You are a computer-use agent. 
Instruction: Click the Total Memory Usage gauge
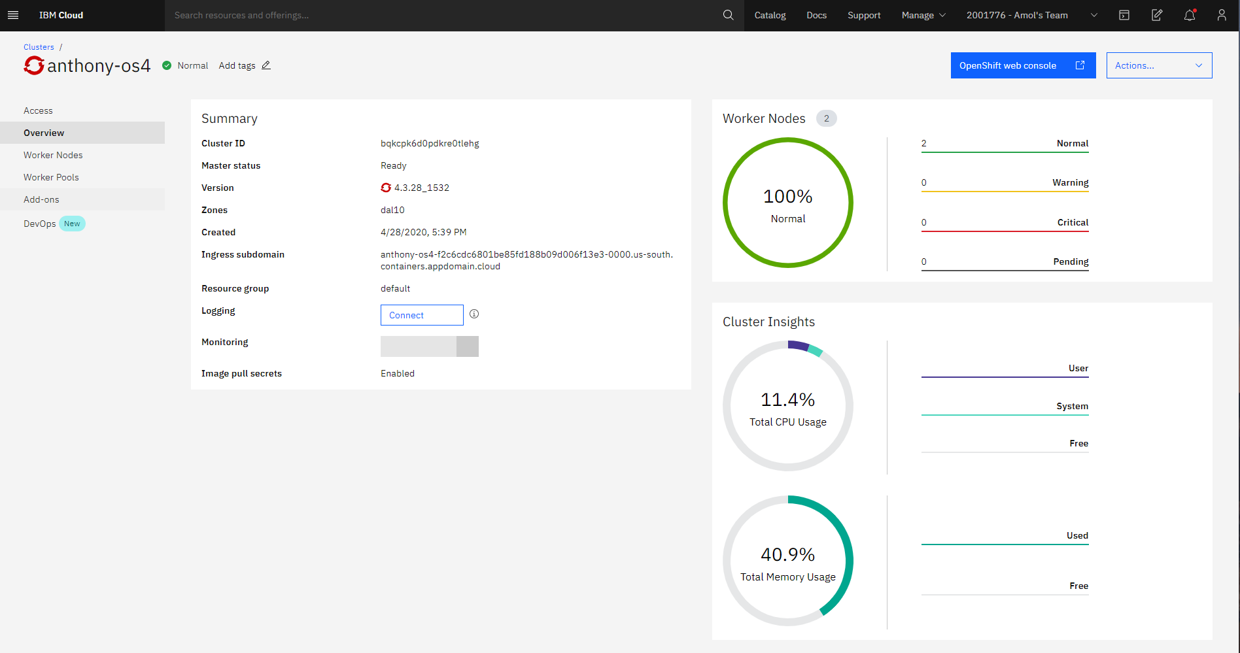click(788, 561)
